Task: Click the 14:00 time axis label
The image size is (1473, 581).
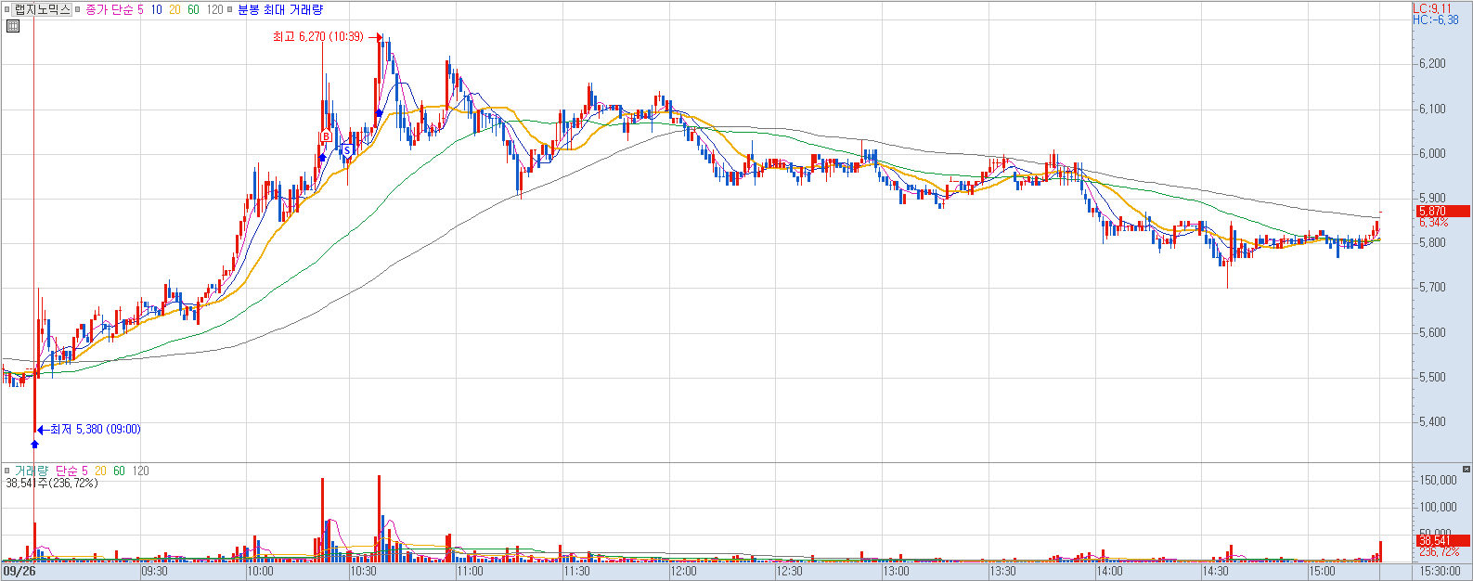Action: click(1109, 572)
